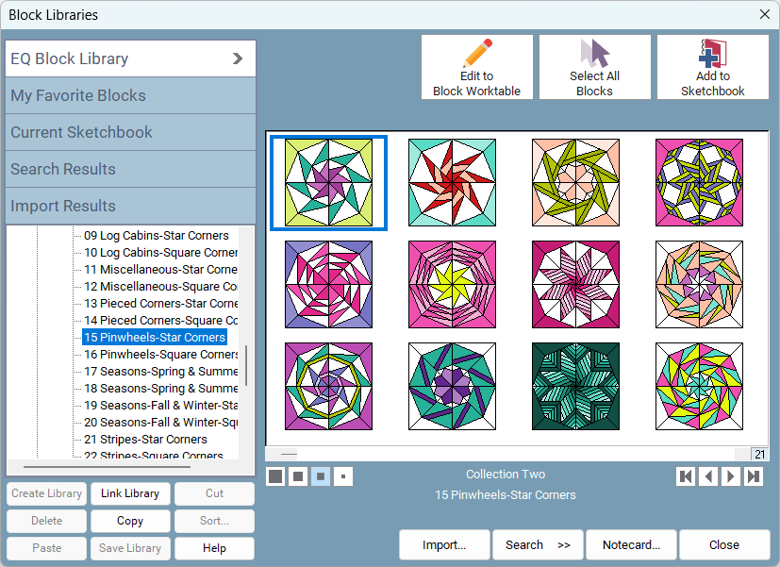Open the Search submenu button
The height and width of the screenshot is (567, 780).
[x=538, y=544]
